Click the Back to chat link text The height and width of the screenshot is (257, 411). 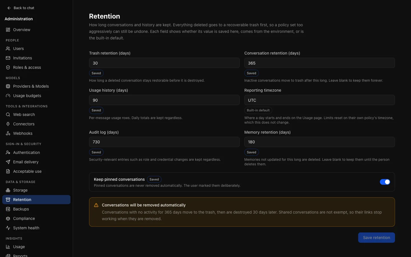24,8
